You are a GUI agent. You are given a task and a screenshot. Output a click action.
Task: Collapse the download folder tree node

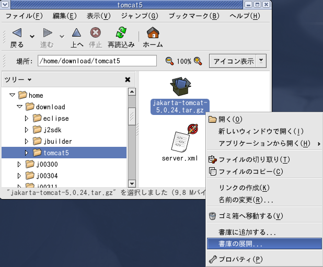tap(19, 107)
